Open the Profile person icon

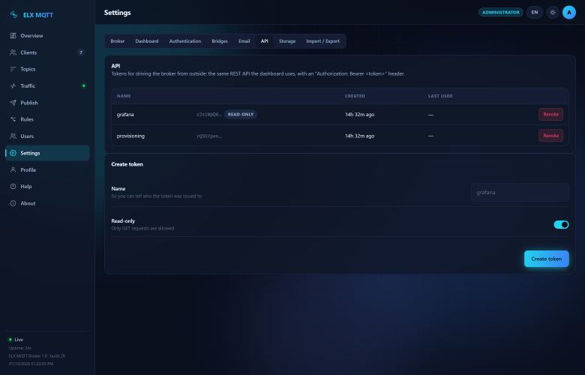click(x=13, y=169)
